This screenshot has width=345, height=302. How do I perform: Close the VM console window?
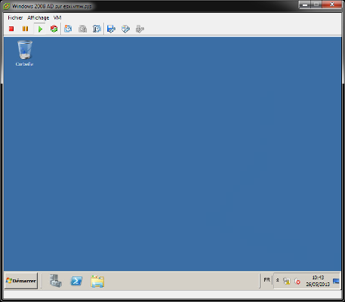click(332, 5)
